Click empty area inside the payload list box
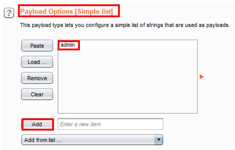This screenshot has height=150, width=235. tap(128, 83)
